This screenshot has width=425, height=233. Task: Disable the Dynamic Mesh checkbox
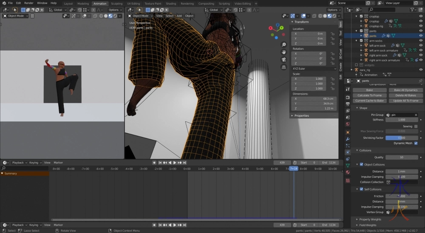416,143
